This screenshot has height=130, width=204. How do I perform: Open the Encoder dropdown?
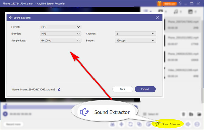pos(61,34)
